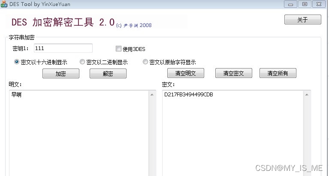Enable the 使用3DES checkbox
This screenshot has height=176, width=329.
(118, 49)
